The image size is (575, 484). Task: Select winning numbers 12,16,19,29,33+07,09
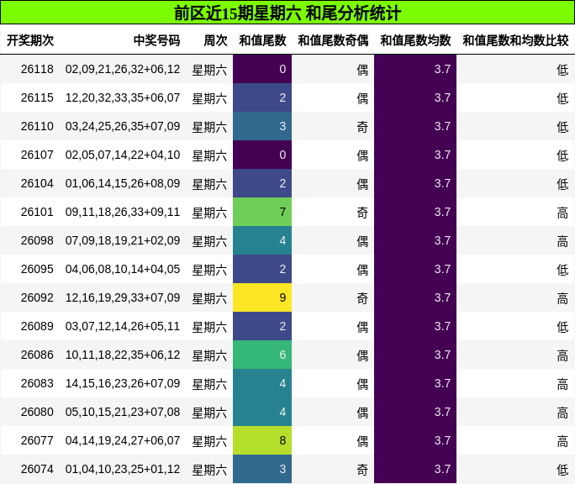pos(123,297)
